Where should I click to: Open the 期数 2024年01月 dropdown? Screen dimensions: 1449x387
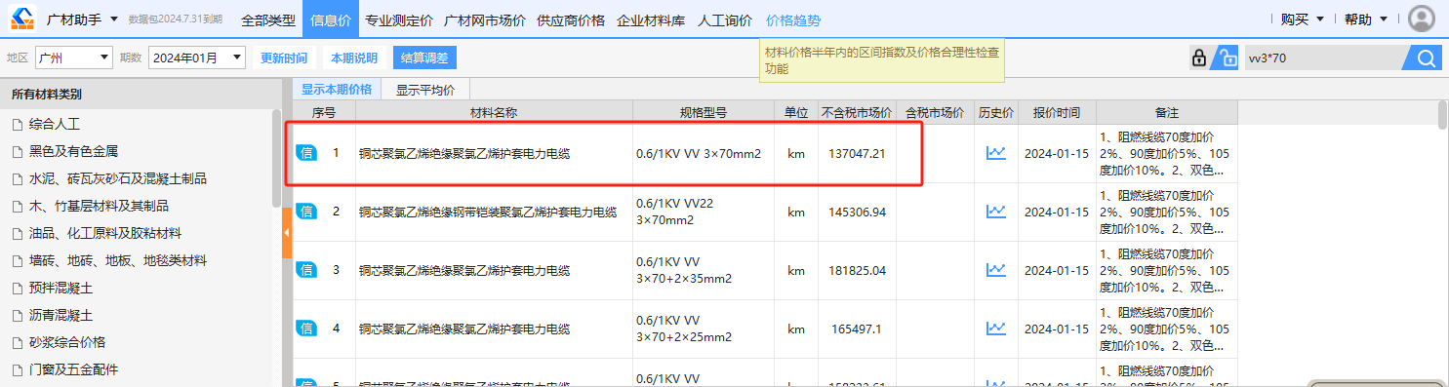196,58
